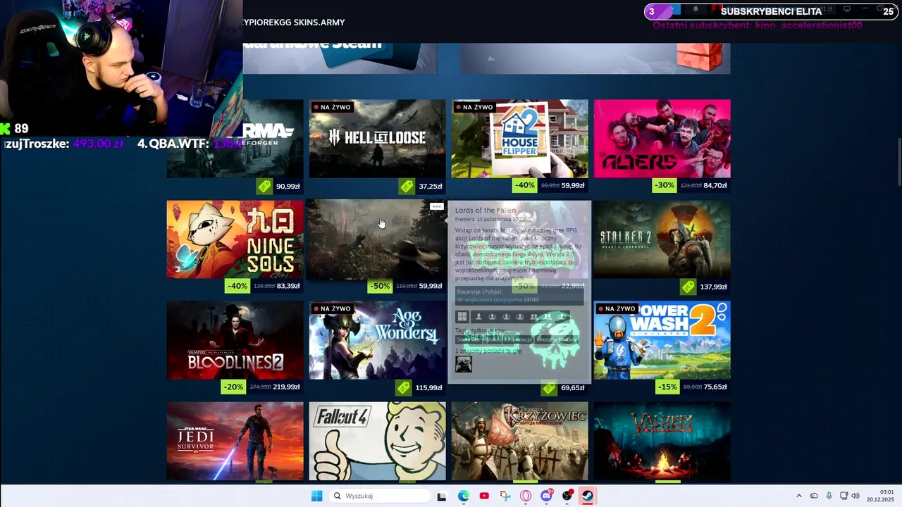This screenshot has width=902, height=507.
Task: Open OBS Studio from the taskbar
Action: tap(567, 496)
